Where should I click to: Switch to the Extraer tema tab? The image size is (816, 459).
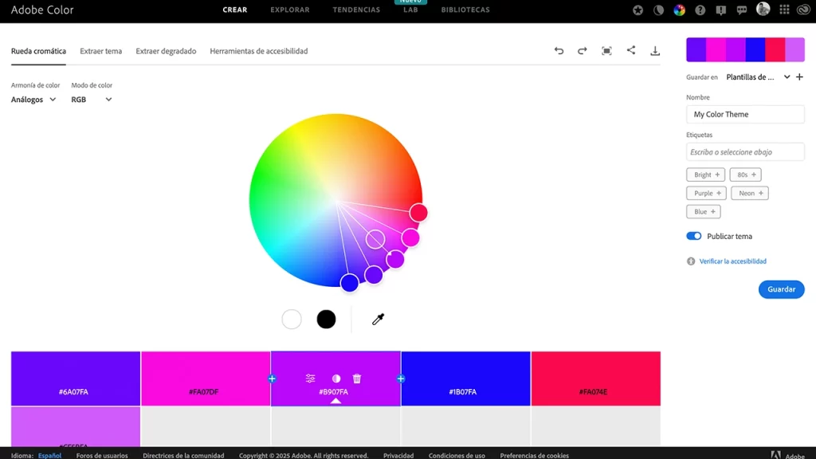pyautogui.click(x=101, y=51)
